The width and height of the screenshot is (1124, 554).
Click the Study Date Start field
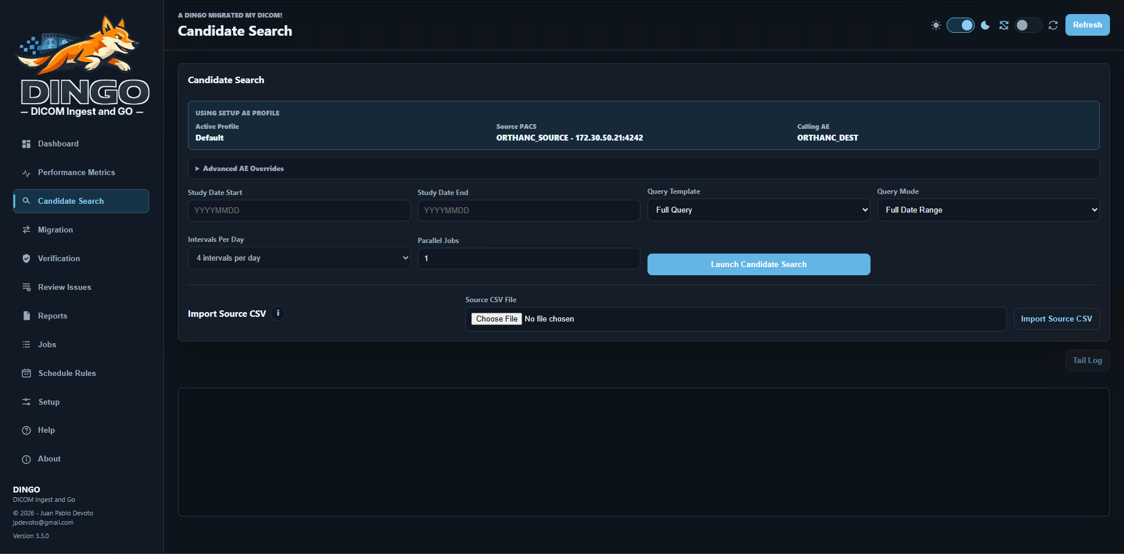299,211
